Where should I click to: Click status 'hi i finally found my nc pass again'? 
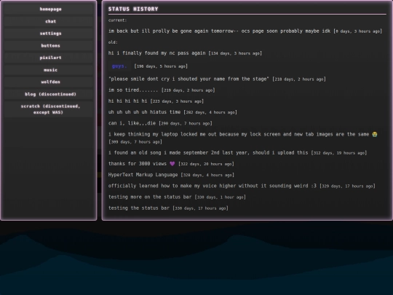tap(157, 53)
